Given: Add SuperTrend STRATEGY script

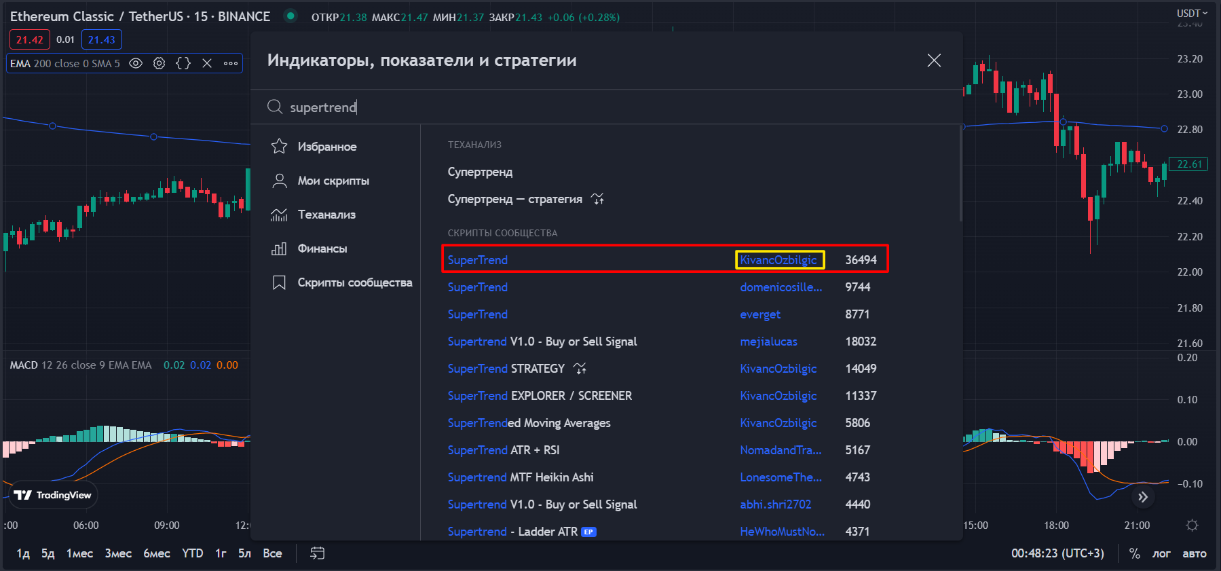Looking at the screenshot, I should coord(506,369).
